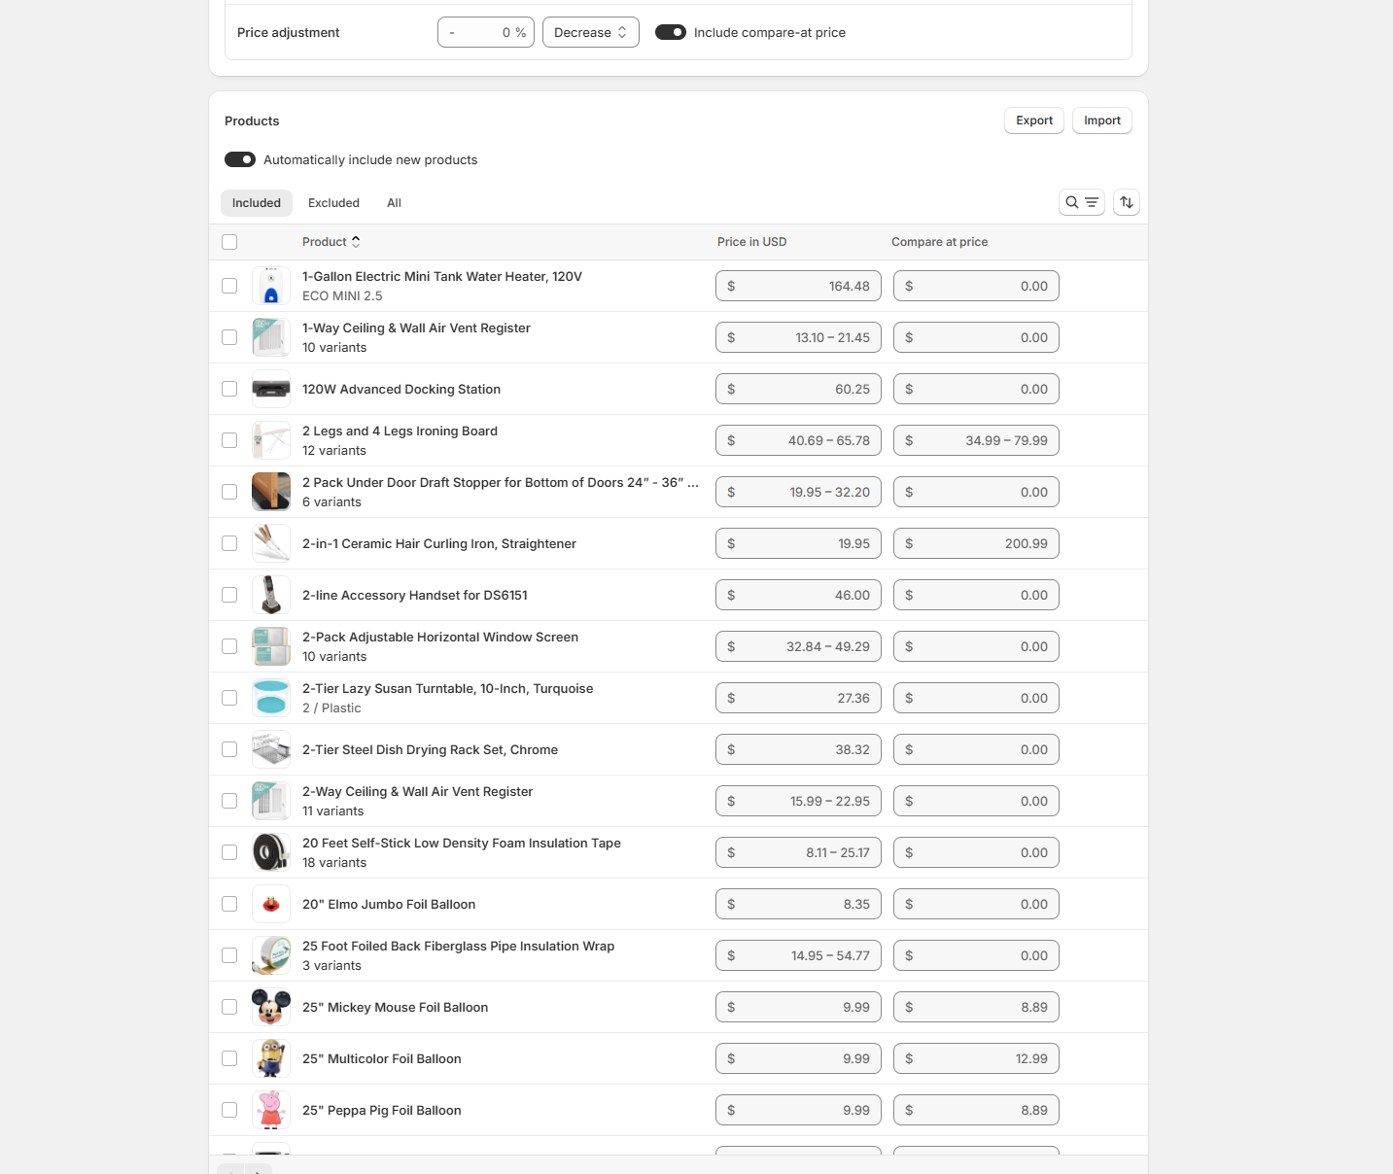The width and height of the screenshot is (1393, 1174).
Task: Toggle Automatically include new products switch
Action: click(240, 159)
